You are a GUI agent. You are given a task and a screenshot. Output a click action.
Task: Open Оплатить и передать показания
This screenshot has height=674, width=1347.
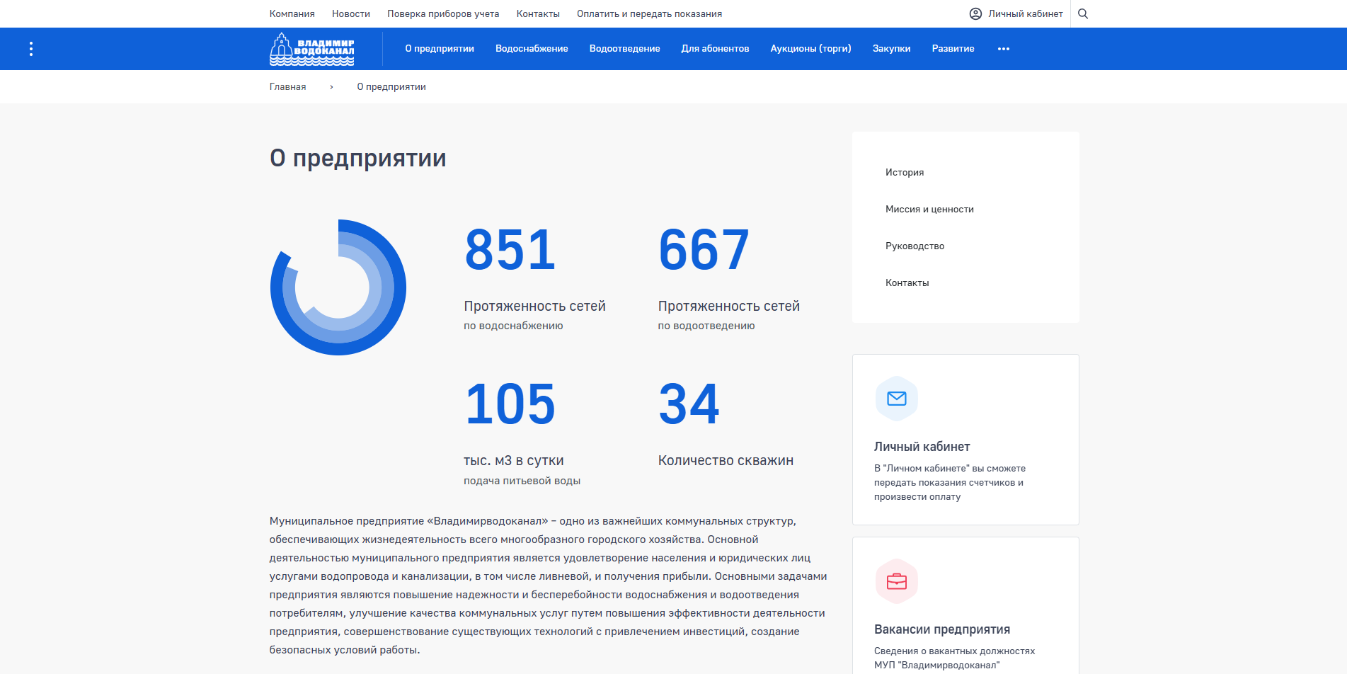point(649,13)
